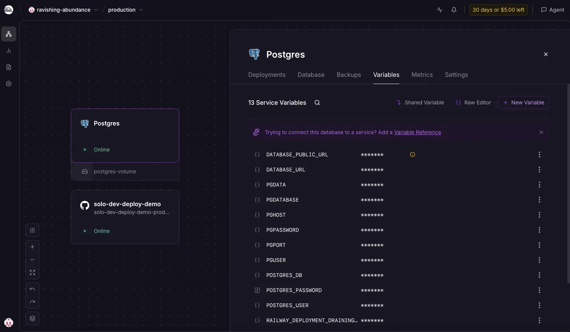Viewport: 570px width, 332px height.
Task: Open the options menu for POSTGRES_USER
Action: click(539, 305)
